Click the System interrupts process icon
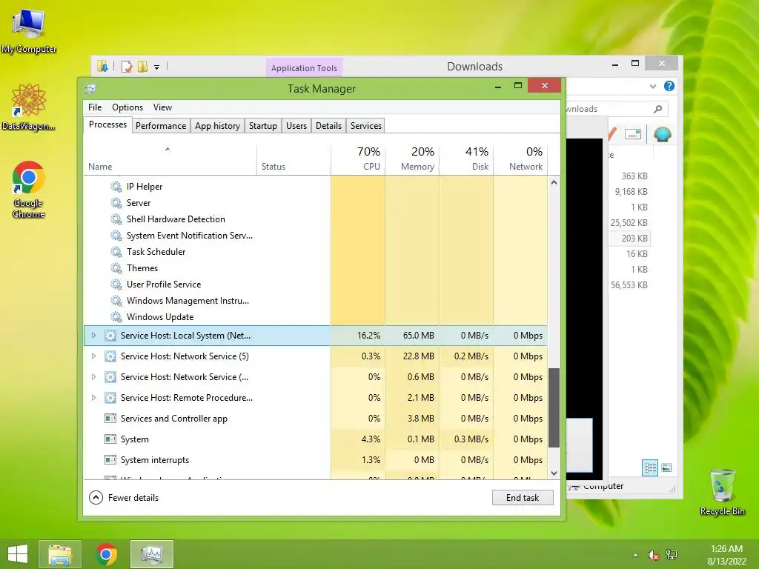This screenshot has width=759, height=569. pos(110,459)
